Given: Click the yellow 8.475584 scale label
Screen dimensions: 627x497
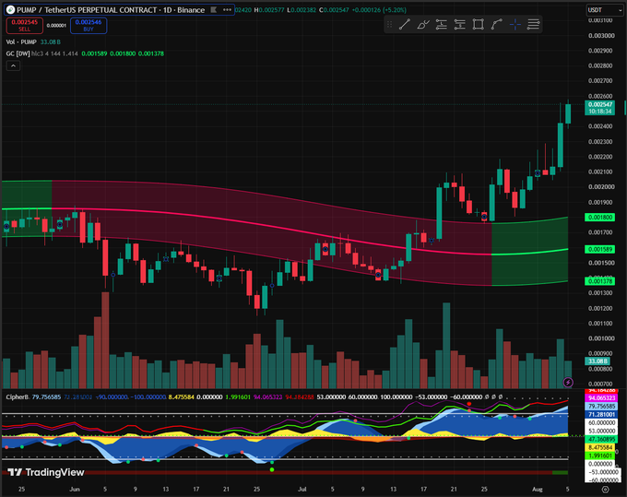Looking at the screenshot, I should (x=600, y=447).
